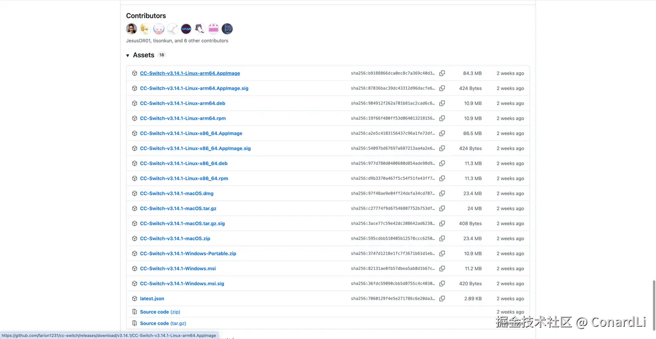This screenshot has height=339, width=656.
Task: Download CC-Switch-v3.14.1-Linux-x86_64.rpm package
Action: click(184, 178)
